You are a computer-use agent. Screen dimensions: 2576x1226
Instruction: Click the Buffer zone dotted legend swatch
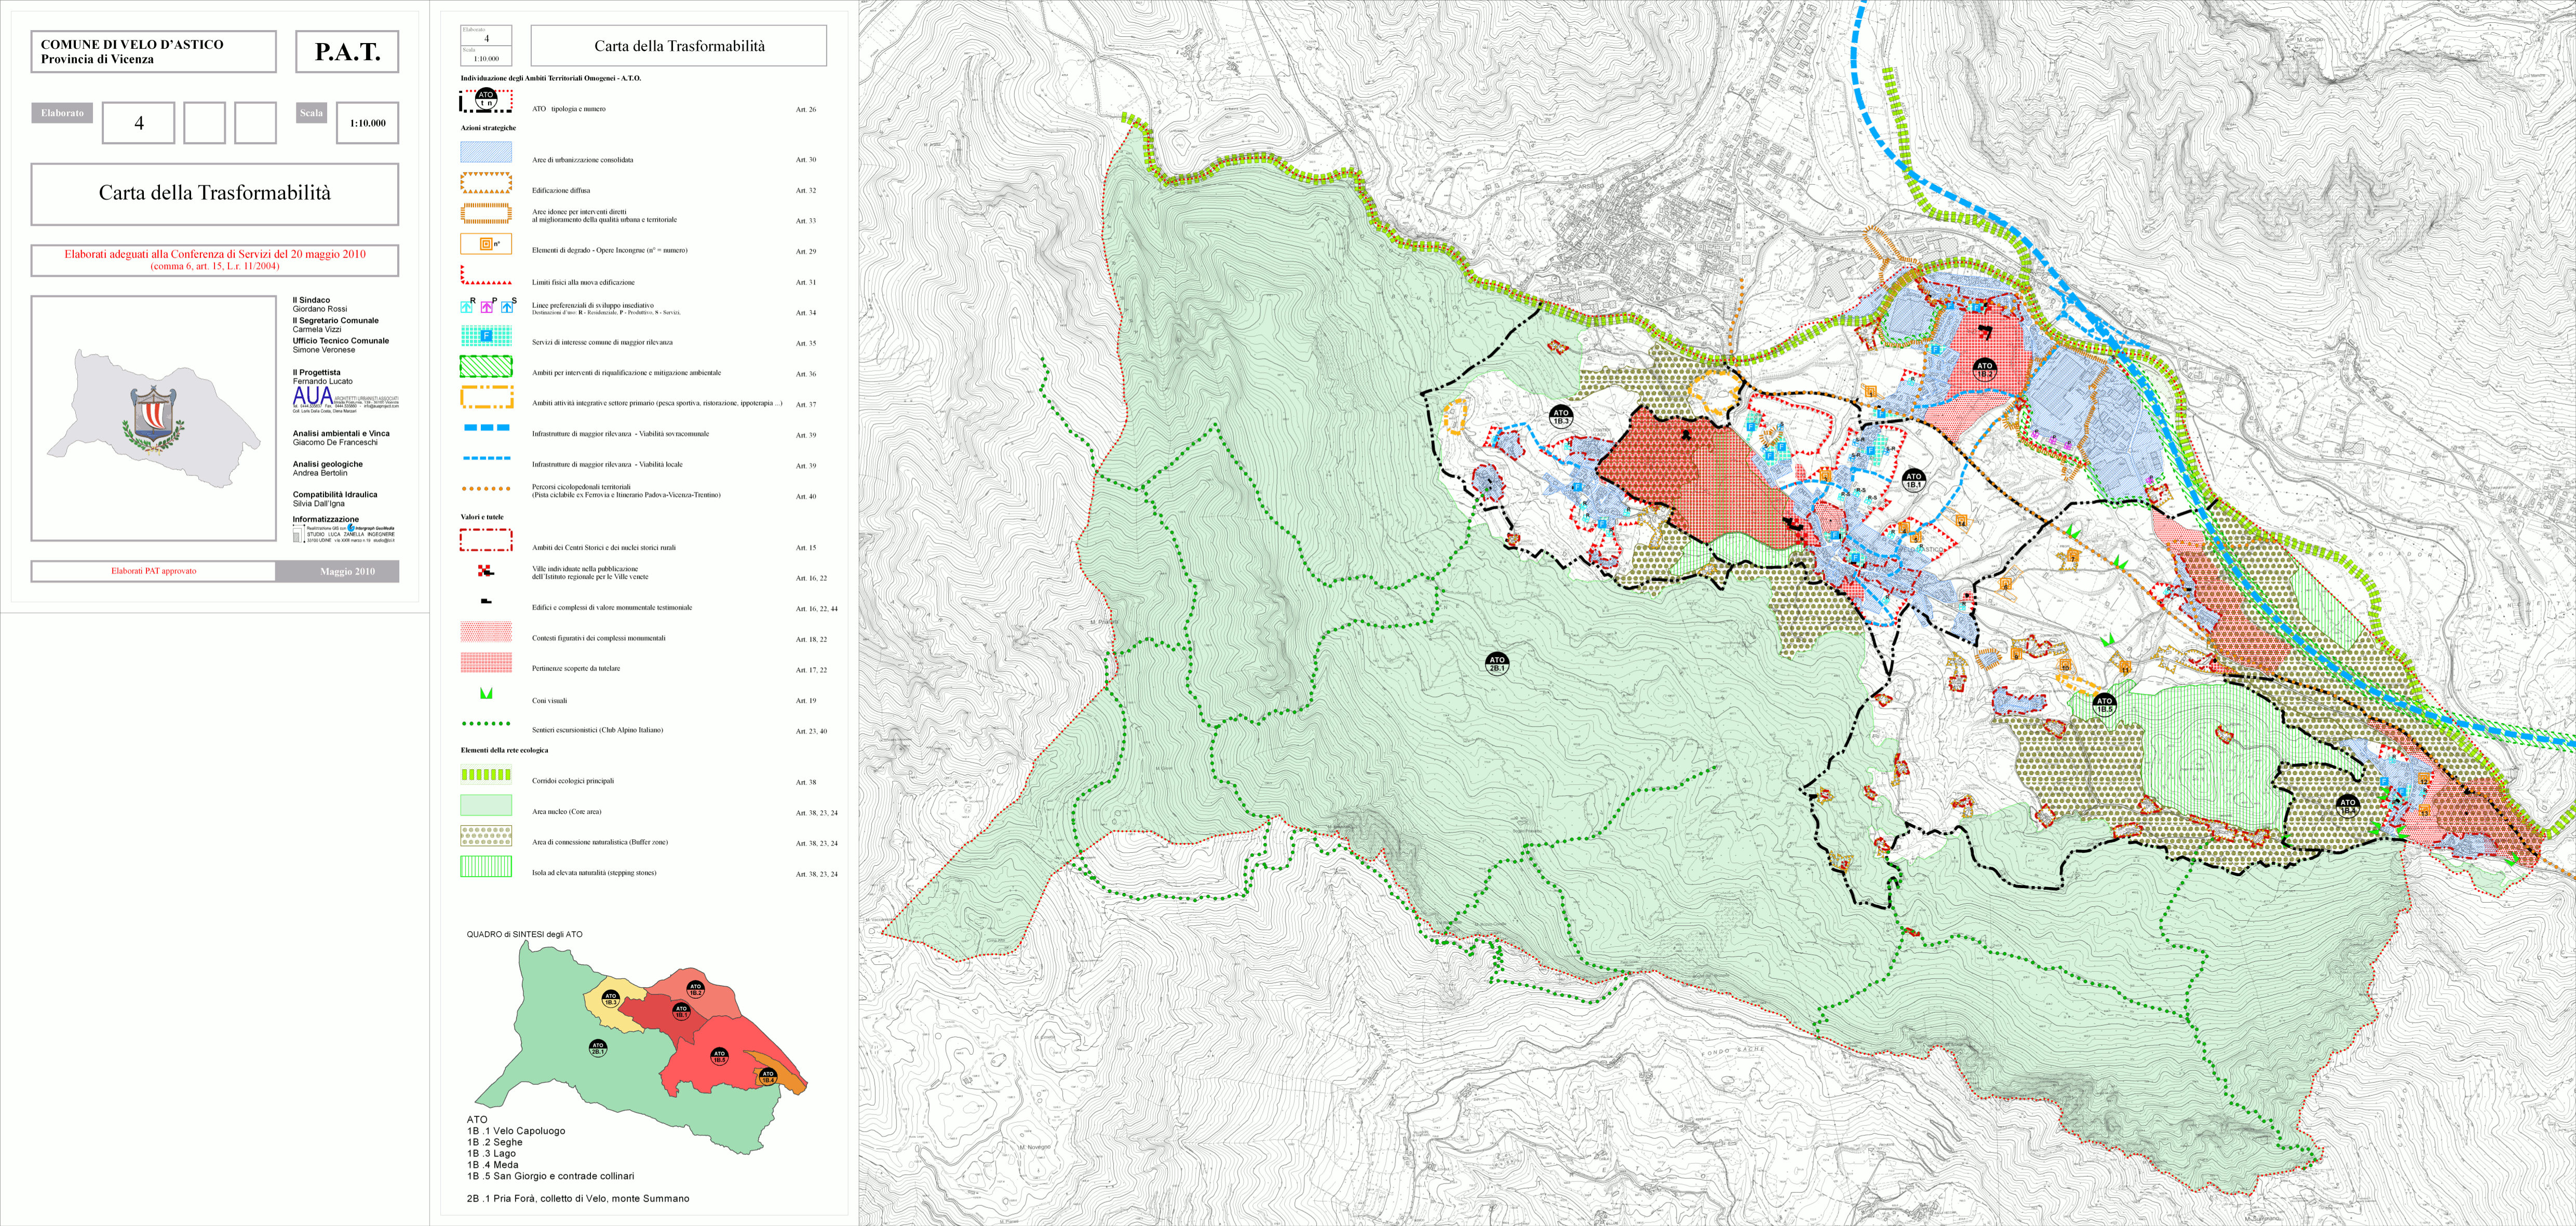pyautogui.click(x=486, y=835)
